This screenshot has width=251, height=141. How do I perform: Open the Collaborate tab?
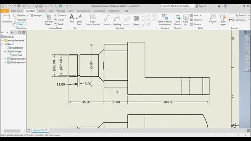click(x=114, y=11)
